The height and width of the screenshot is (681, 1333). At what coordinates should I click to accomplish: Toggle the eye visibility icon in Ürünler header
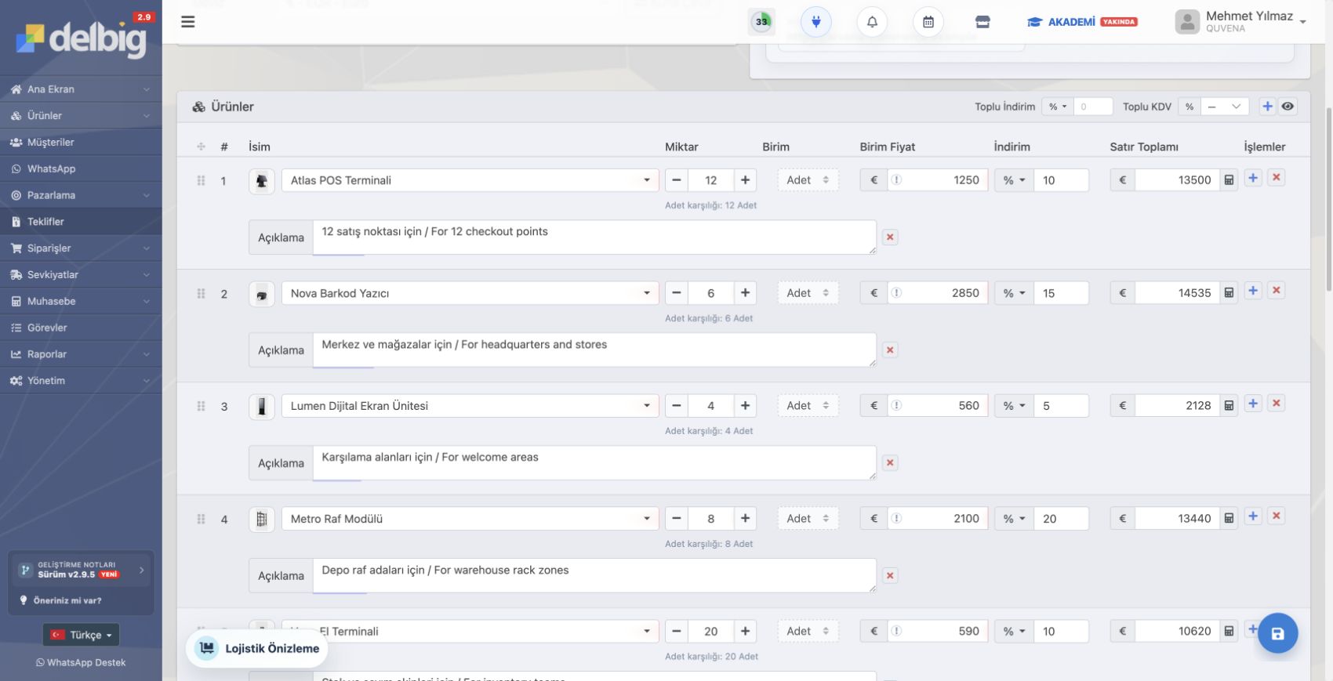[1288, 107]
